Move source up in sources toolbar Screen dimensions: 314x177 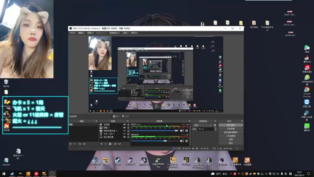point(115,144)
